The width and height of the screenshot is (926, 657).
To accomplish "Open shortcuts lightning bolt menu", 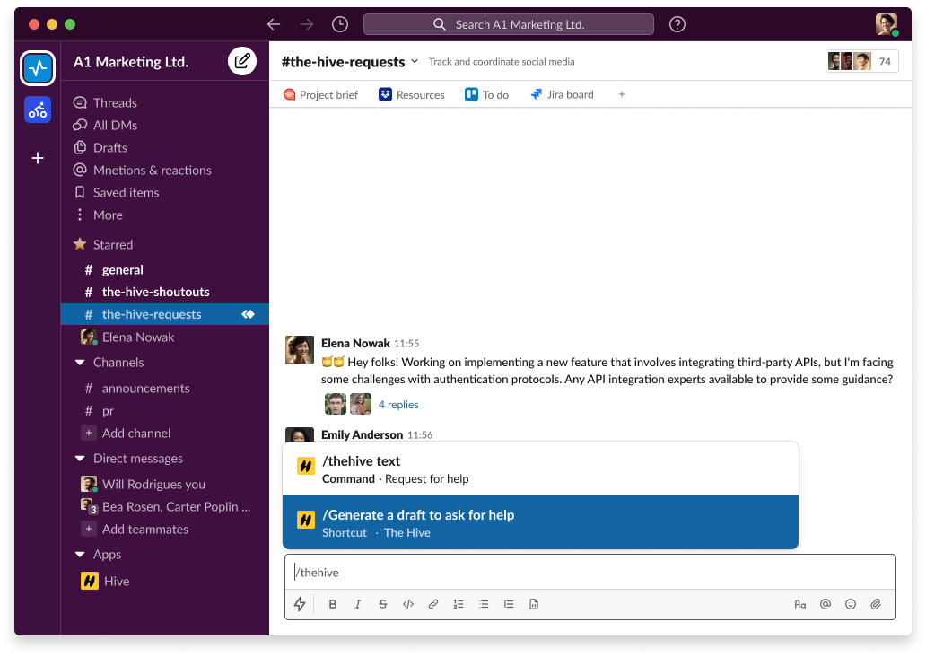I will tap(301, 604).
